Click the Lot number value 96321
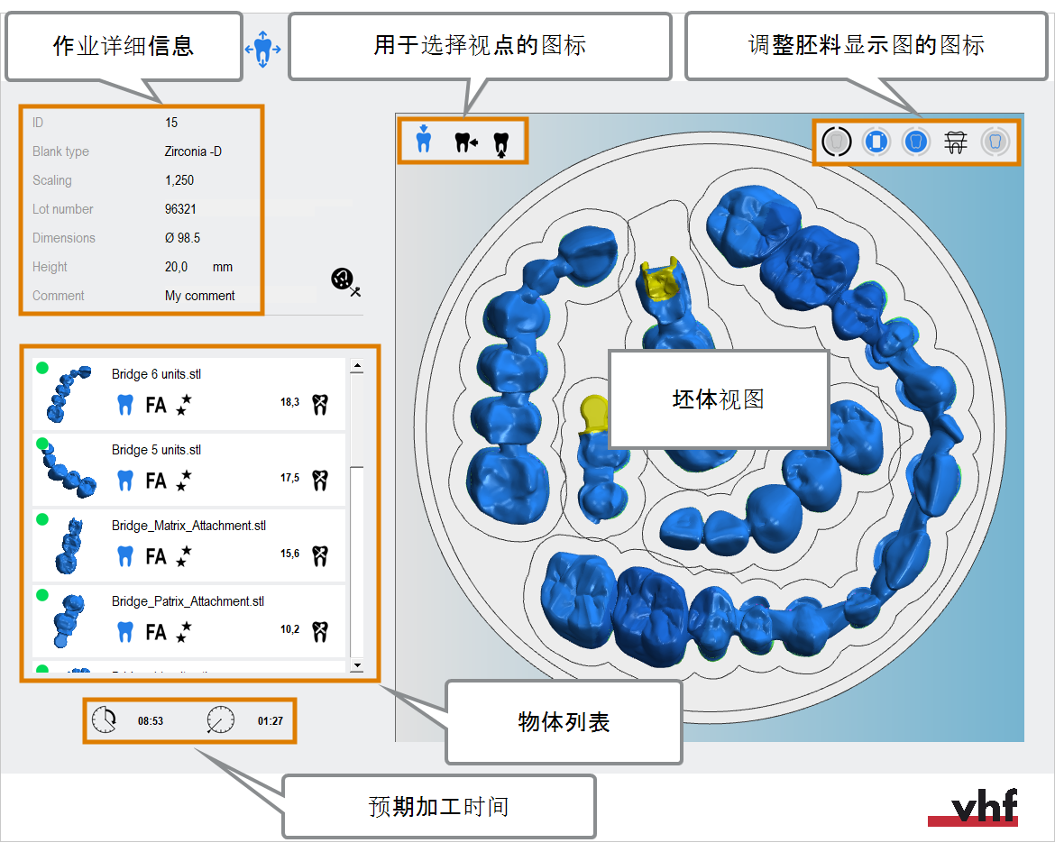Screen dimensions: 1055x852 [180, 209]
